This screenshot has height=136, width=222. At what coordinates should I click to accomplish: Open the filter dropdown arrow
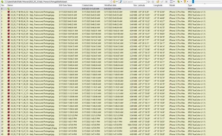187,2
